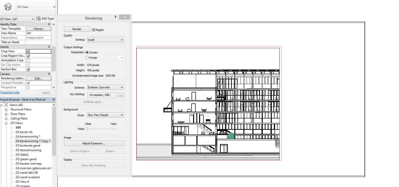Image resolution: width=399 pixels, height=187 pixels.
Task: Select 3D doorzonwoning view
Action: click(x=28, y=150)
